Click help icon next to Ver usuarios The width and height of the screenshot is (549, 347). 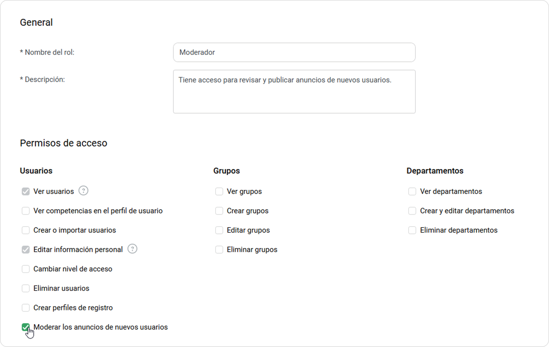[83, 191]
